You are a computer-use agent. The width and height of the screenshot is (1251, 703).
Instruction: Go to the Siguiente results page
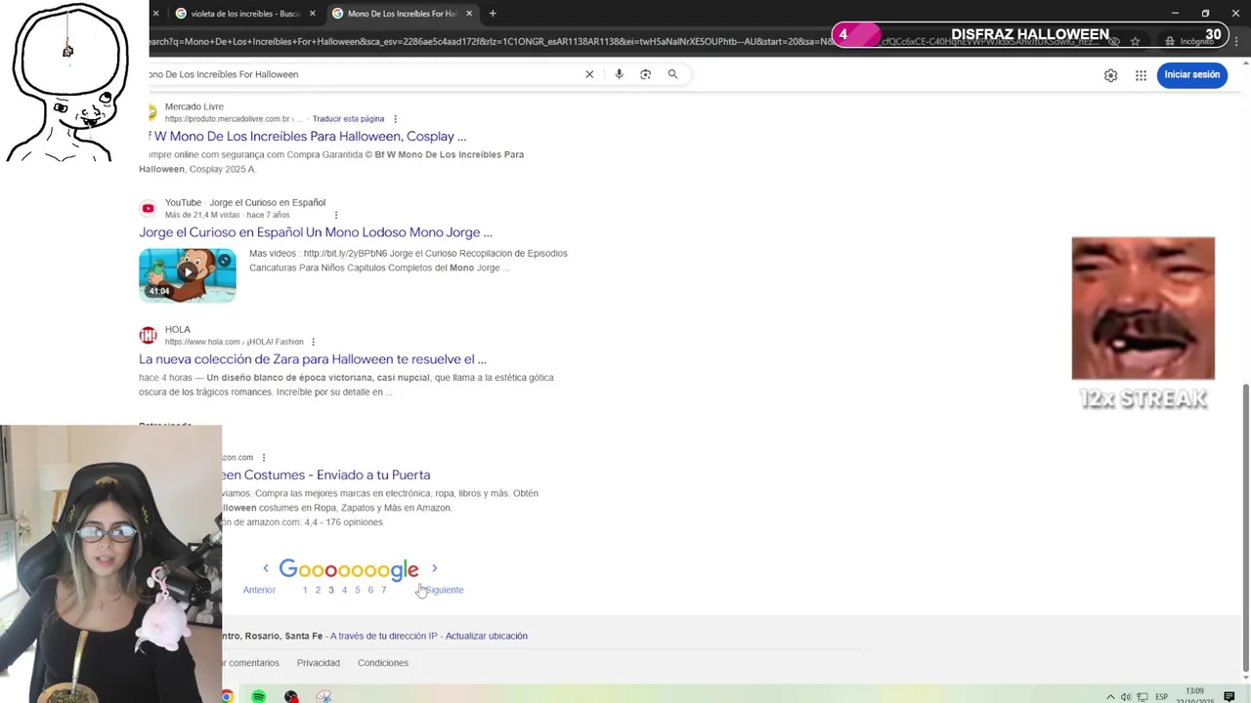[445, 590]
